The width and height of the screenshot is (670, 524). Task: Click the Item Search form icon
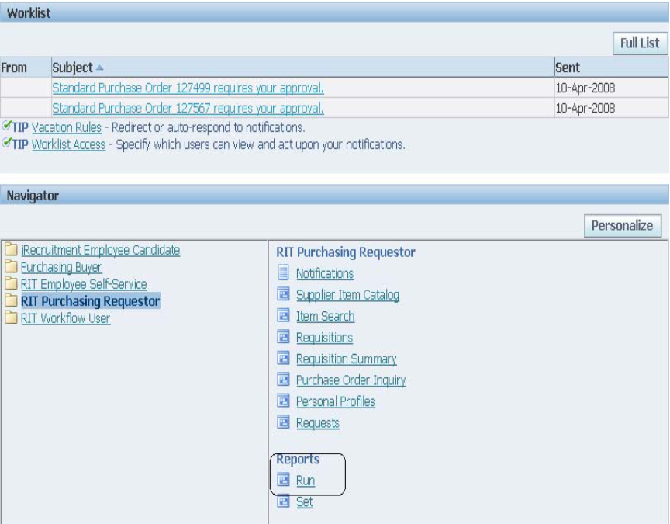click(283, 316)
